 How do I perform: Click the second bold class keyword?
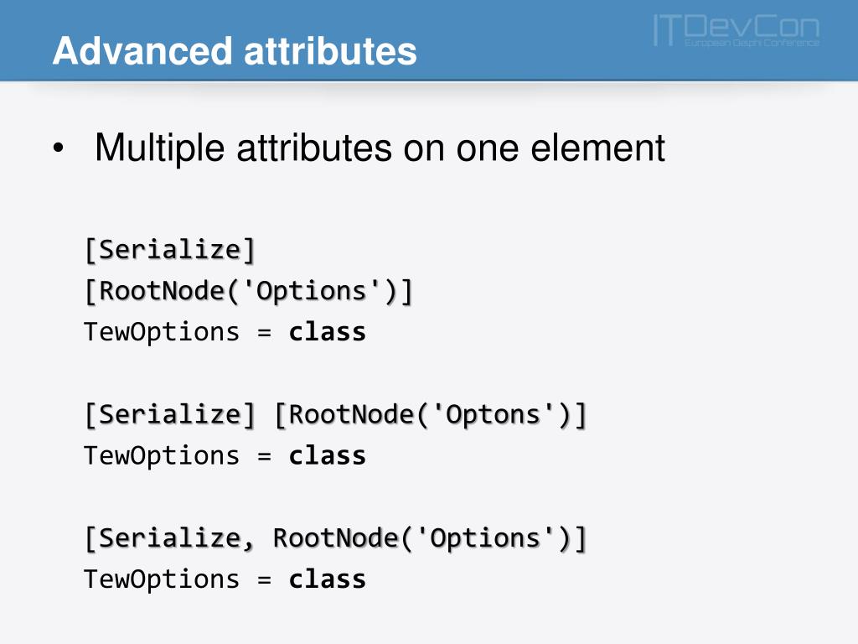pyautogui.click(x=328, y=456)
